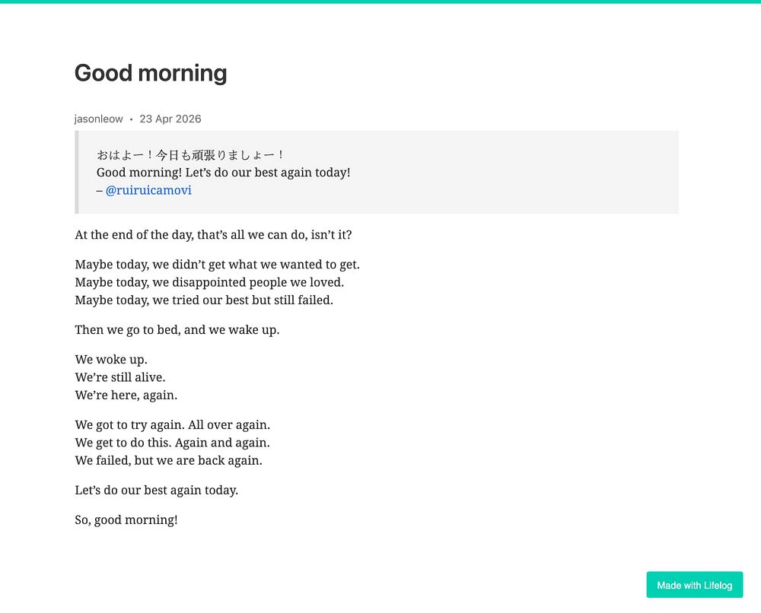The height and width of the screenshot is (613, 761).
Task: Click the line 'We failed, but we are back again.'
Action: click(168, 460)
